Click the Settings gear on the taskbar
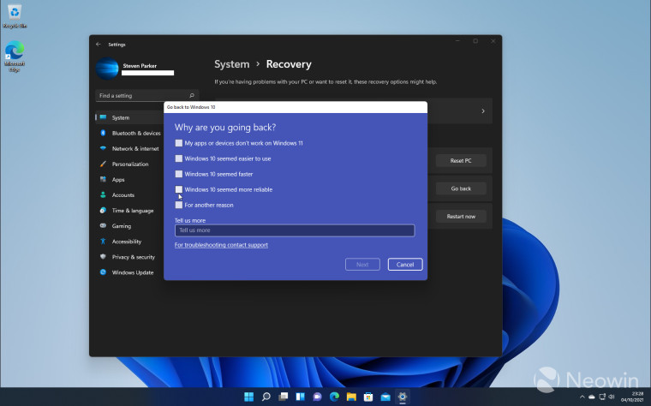651x406 pixels. point(403,397)
